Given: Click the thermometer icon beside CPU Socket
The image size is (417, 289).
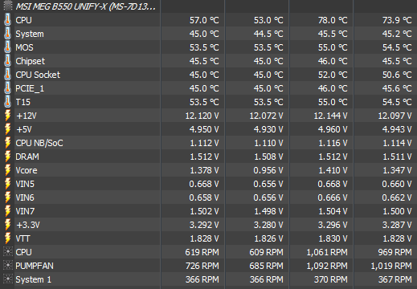Looking at the screenshot, I should click(8, 75).
